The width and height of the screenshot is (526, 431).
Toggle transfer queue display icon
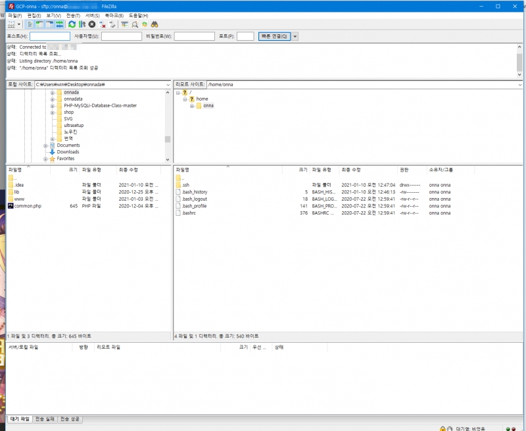click(59, 24)
